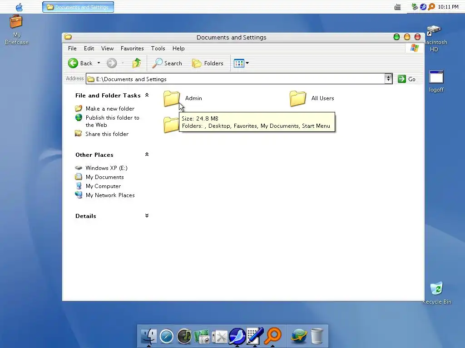Click the Windows flag logo in toolbar
This screenshot has height=348, width=465.
(x=414, y=48)
